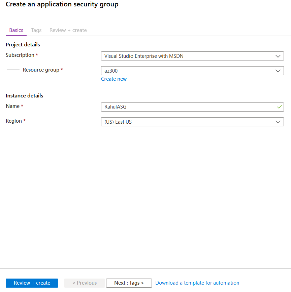Open the Visual Studio Enterprise subscription dropdown

point(192,56)
